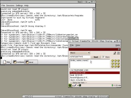Screen dimensions: 131x98
Task: Select message "J'AI TELEPHONE A NIS..."
Action: click(95, 70)
